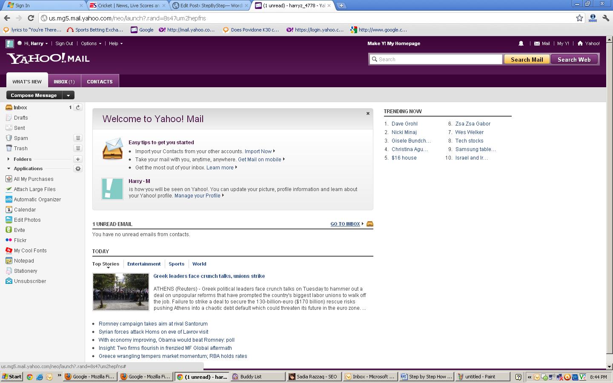613x383 pixels.
Task: Open Compose Message dropdown arrow
Action: [x=68, y=95]
